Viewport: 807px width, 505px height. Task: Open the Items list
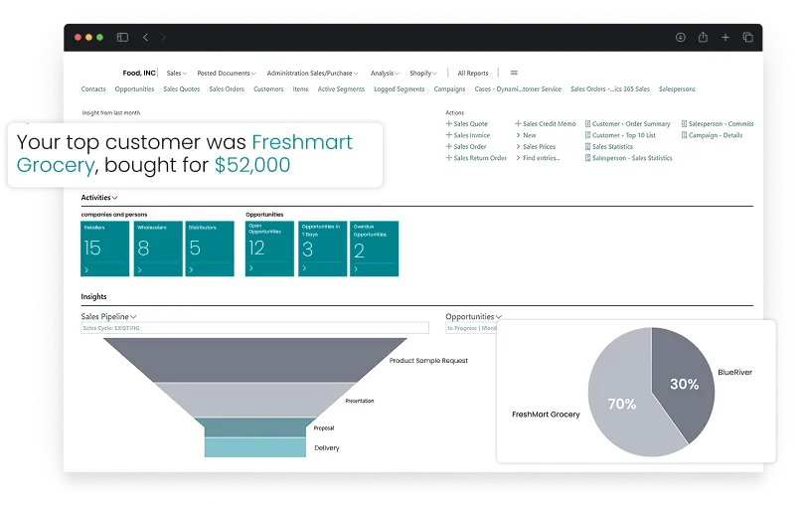[x=300, y=89]
